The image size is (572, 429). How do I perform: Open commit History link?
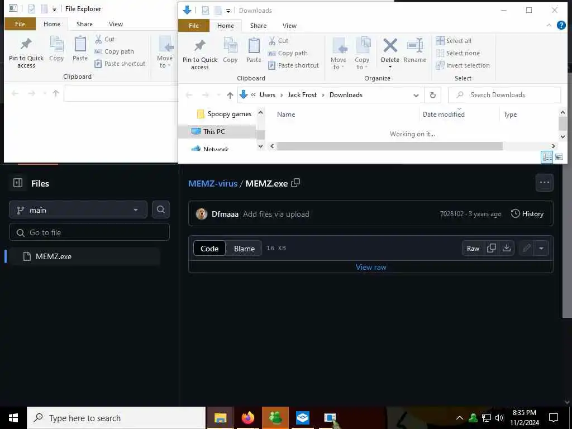tap(527, 214)
